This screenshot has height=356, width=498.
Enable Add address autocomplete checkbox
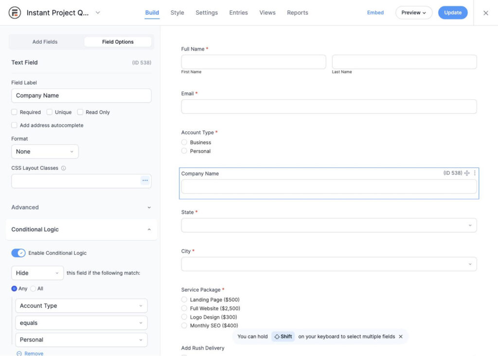point(14,125)
